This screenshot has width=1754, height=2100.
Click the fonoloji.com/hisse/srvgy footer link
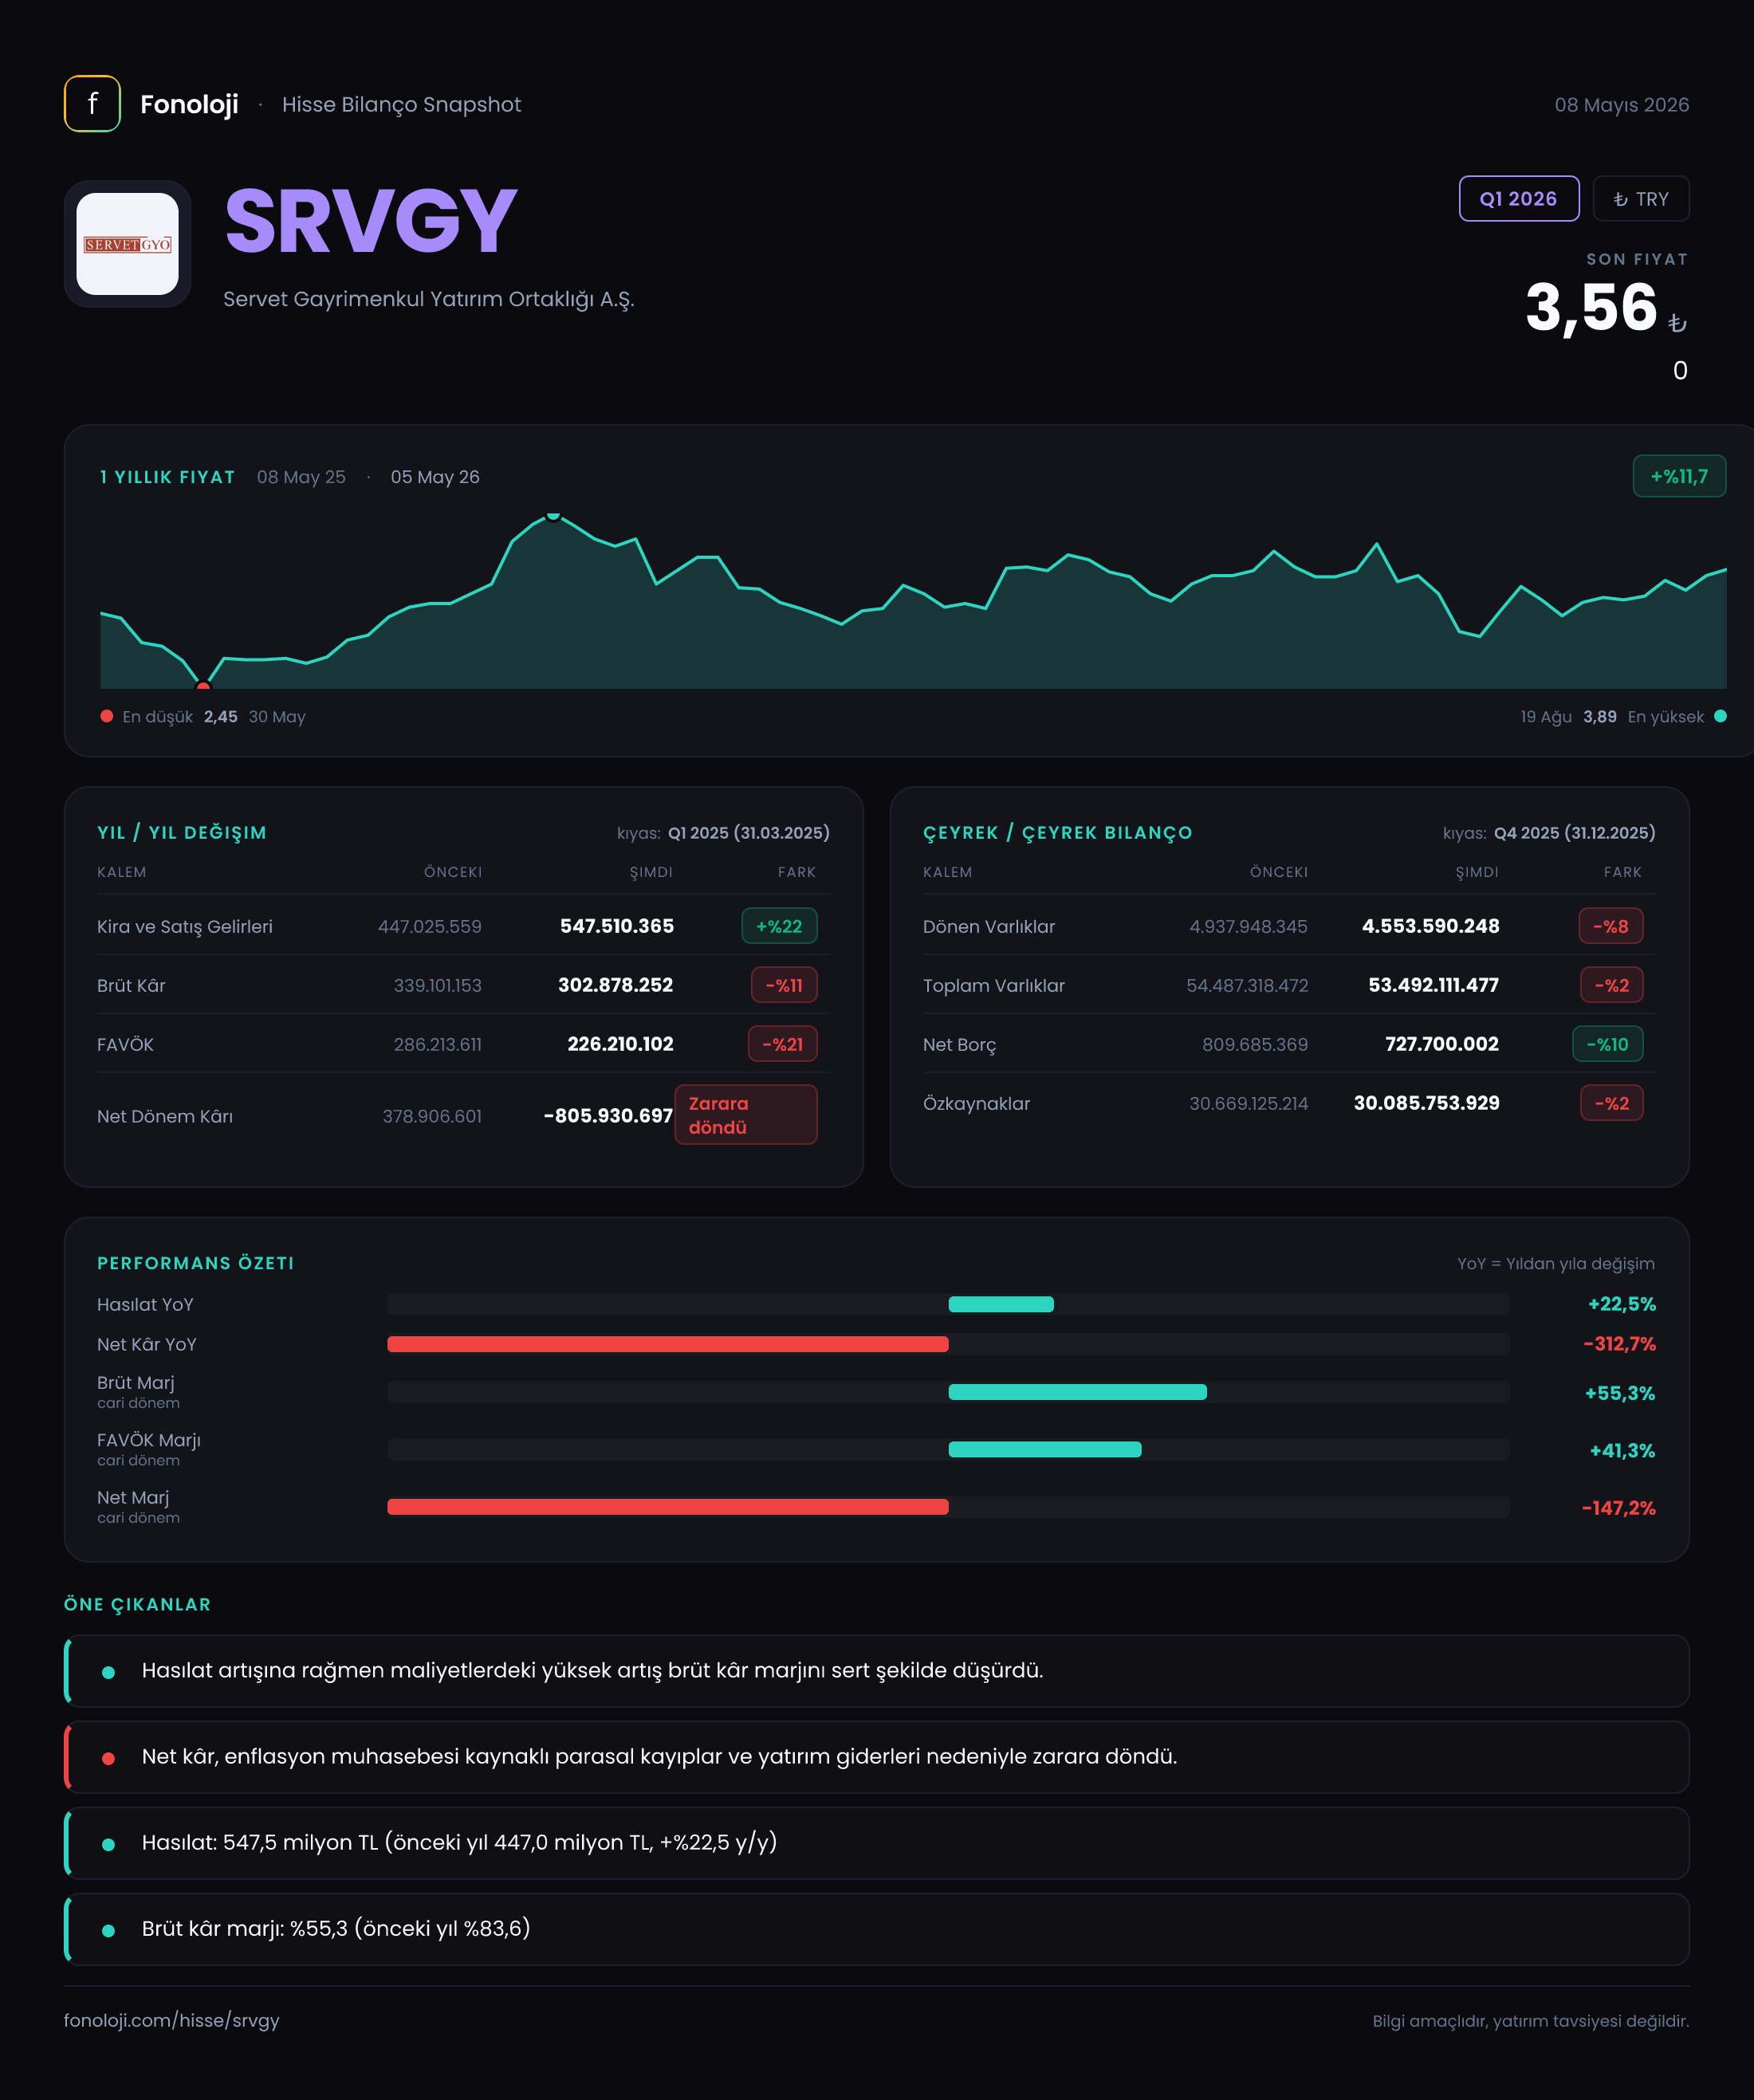[x=172, y=2020]
